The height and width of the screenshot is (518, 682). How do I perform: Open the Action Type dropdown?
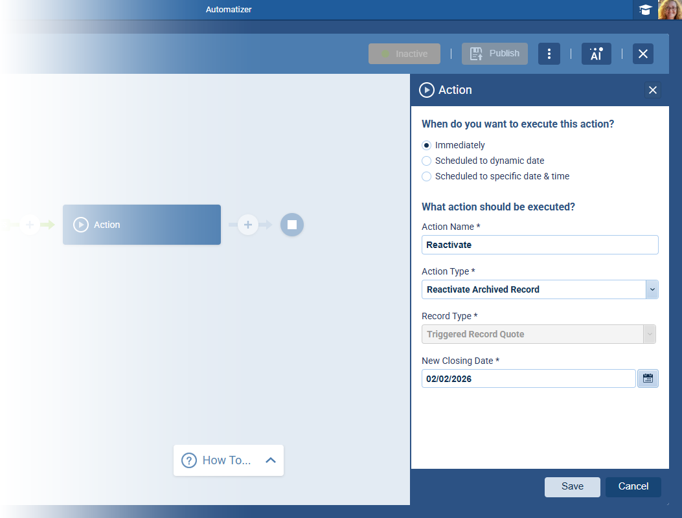pyautogui.click(x=652, y=289)
